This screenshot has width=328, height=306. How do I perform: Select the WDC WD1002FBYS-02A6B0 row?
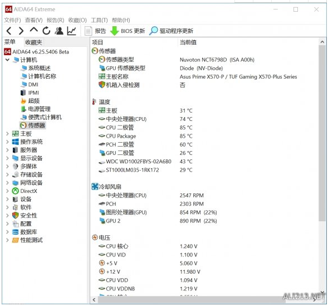click(145, 162)
